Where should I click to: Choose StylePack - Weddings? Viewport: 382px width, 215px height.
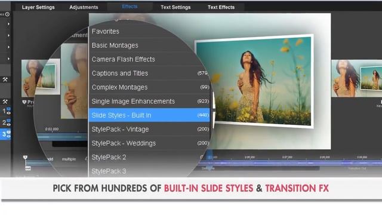149,143
